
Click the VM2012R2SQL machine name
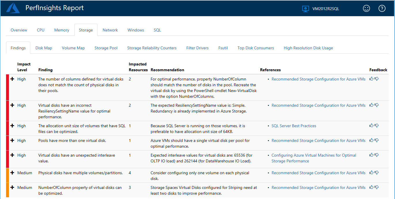click(326, 9)
